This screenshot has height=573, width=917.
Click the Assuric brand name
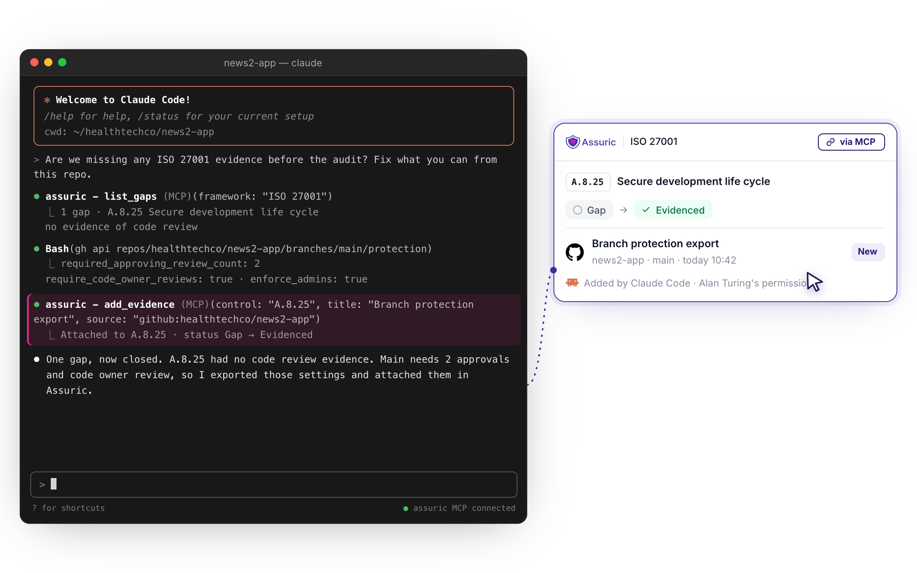[x=599, y=142]
